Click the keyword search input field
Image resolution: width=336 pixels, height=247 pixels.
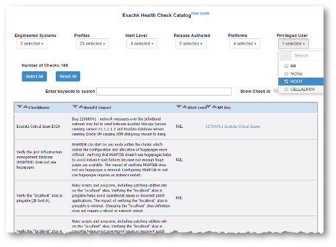(164, 92)
